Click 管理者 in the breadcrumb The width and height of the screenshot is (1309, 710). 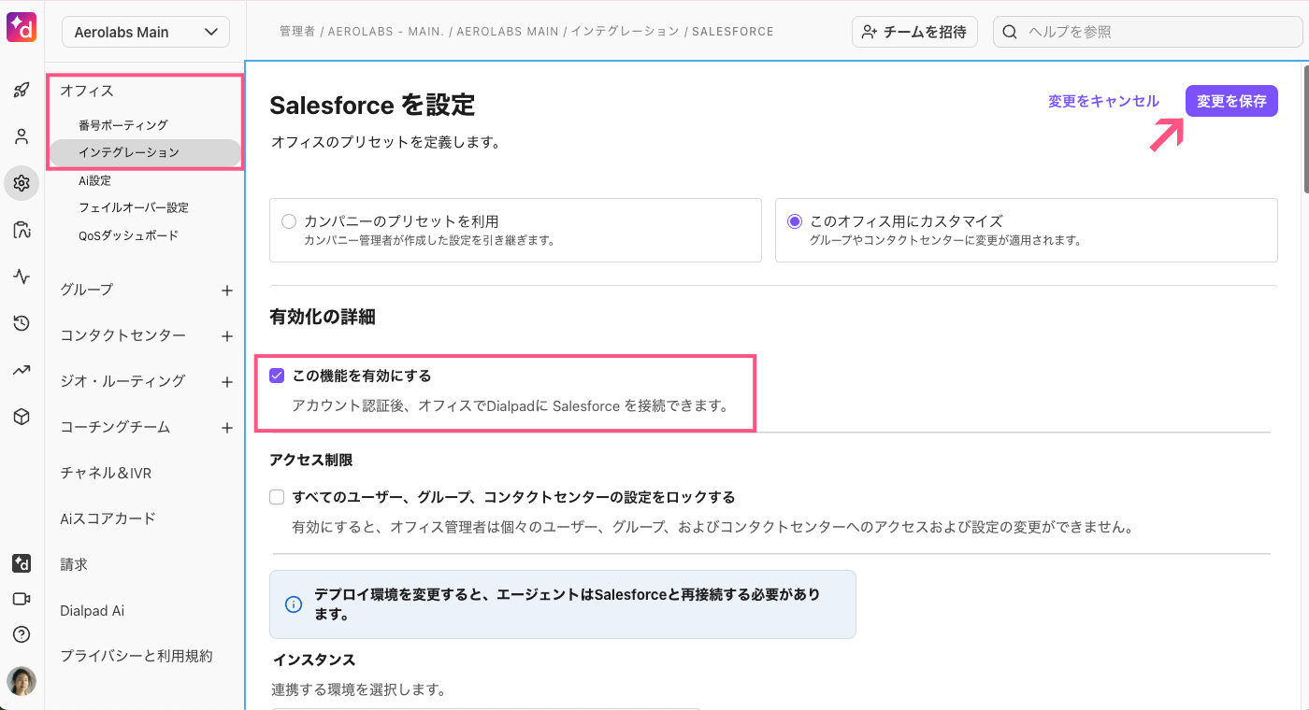[297, 32]
